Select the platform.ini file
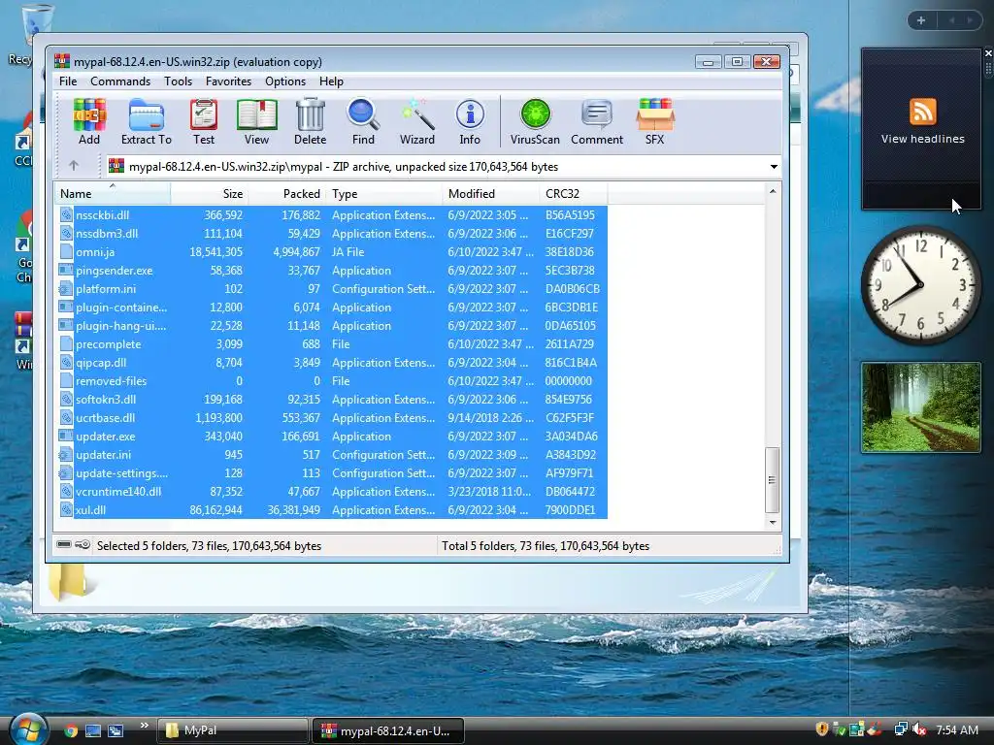 (x=333, y=288)
